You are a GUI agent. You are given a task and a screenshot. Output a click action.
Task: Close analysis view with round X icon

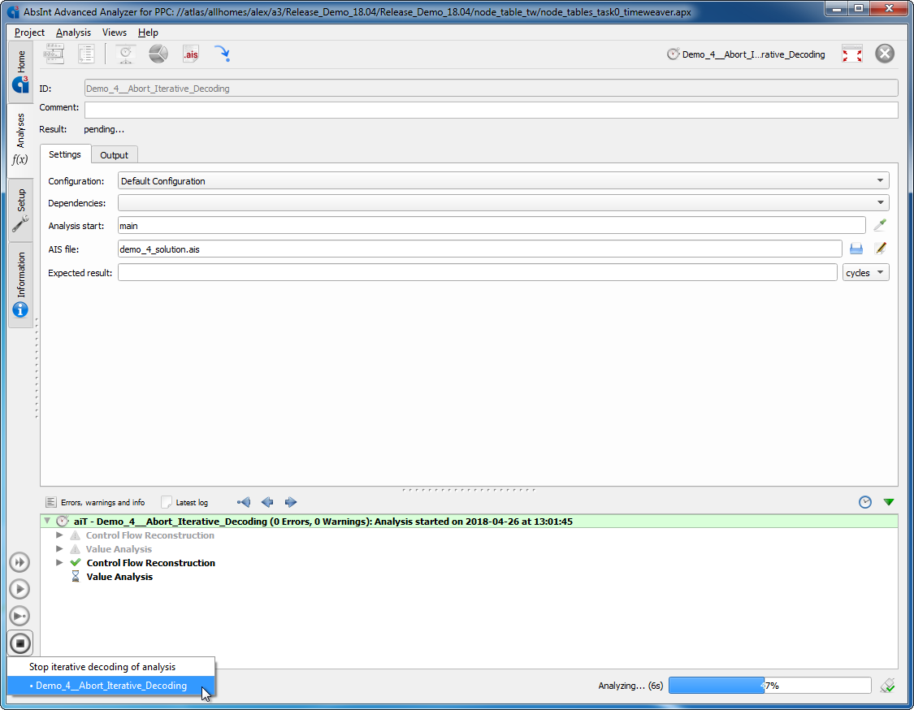pyautogui.click(x=884, y=54)
